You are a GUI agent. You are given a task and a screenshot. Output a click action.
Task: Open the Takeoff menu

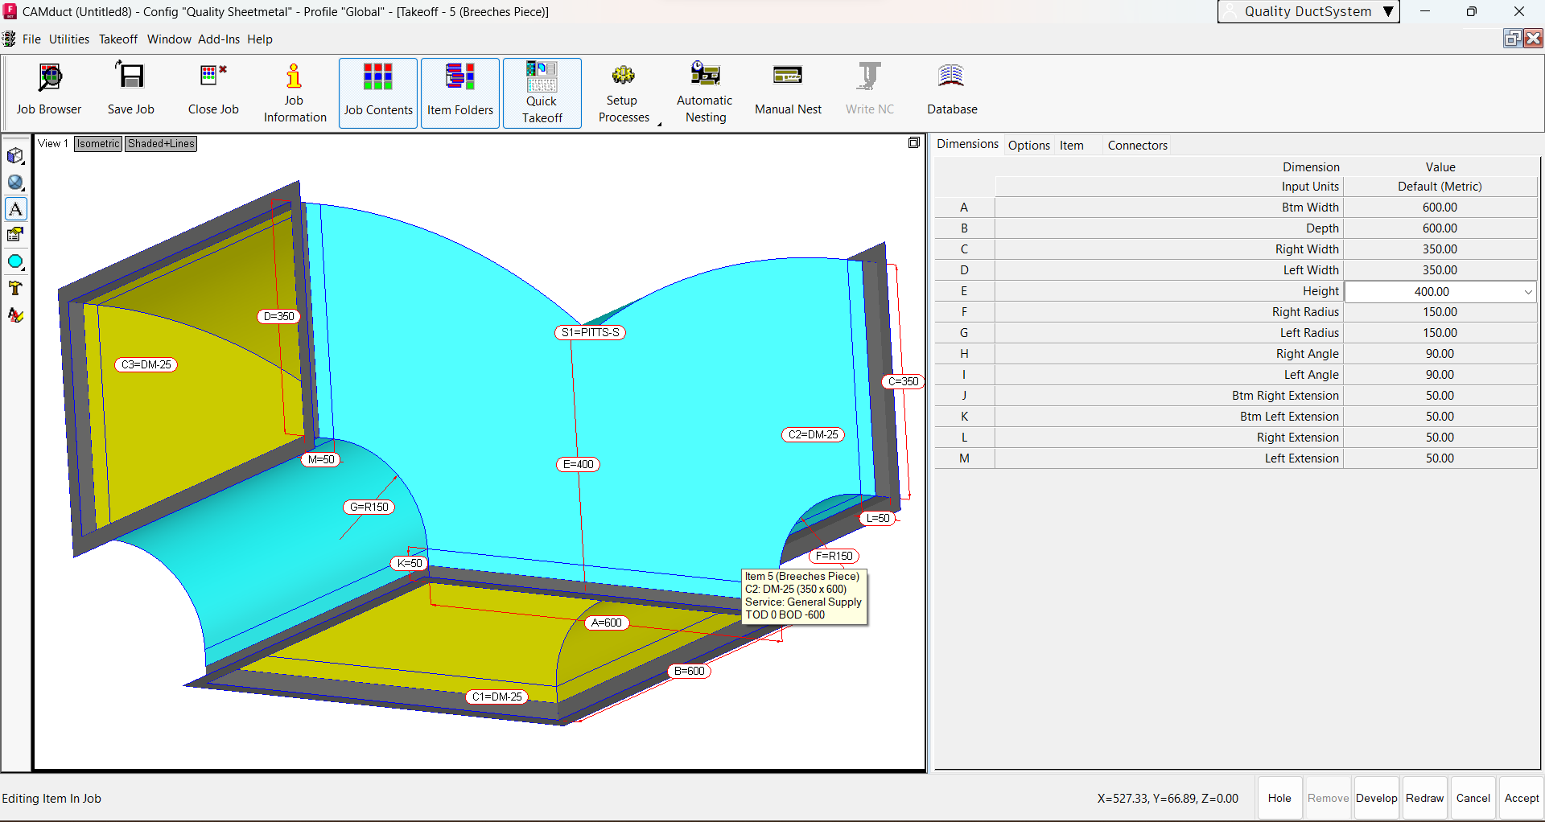point(117,39)
